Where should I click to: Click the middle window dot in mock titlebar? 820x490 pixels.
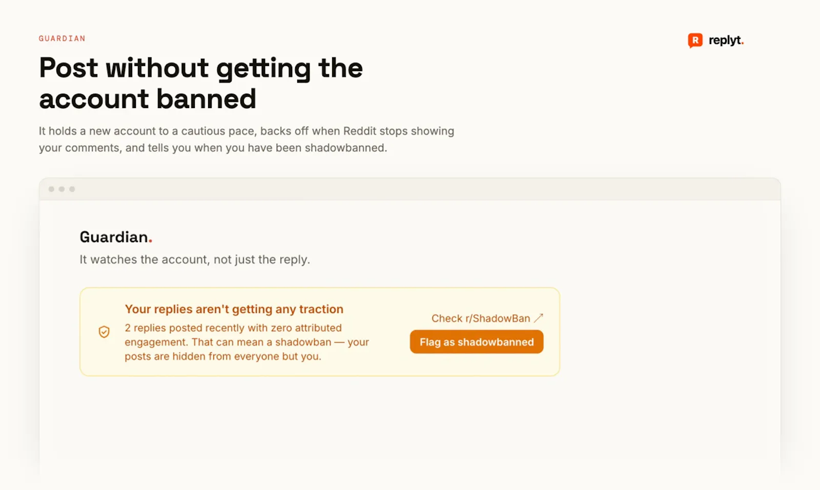click(x=61, y=189)
